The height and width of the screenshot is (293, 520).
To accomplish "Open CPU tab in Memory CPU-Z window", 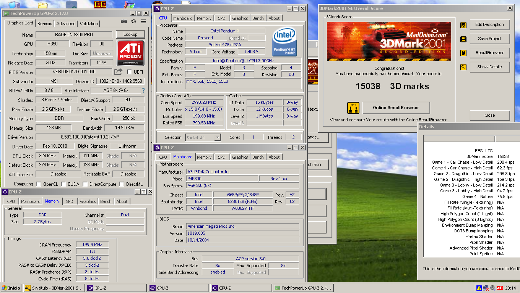I will (11, 201).
